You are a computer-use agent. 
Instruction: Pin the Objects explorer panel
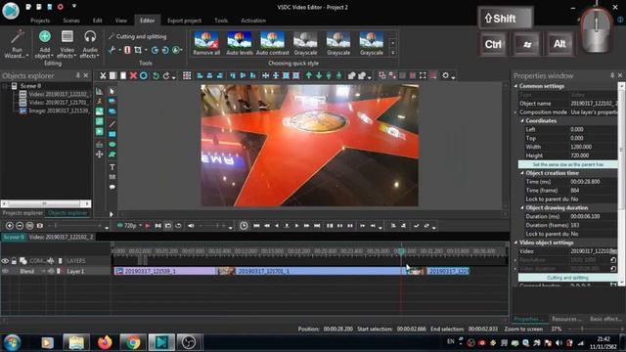(x=78, y=75)
